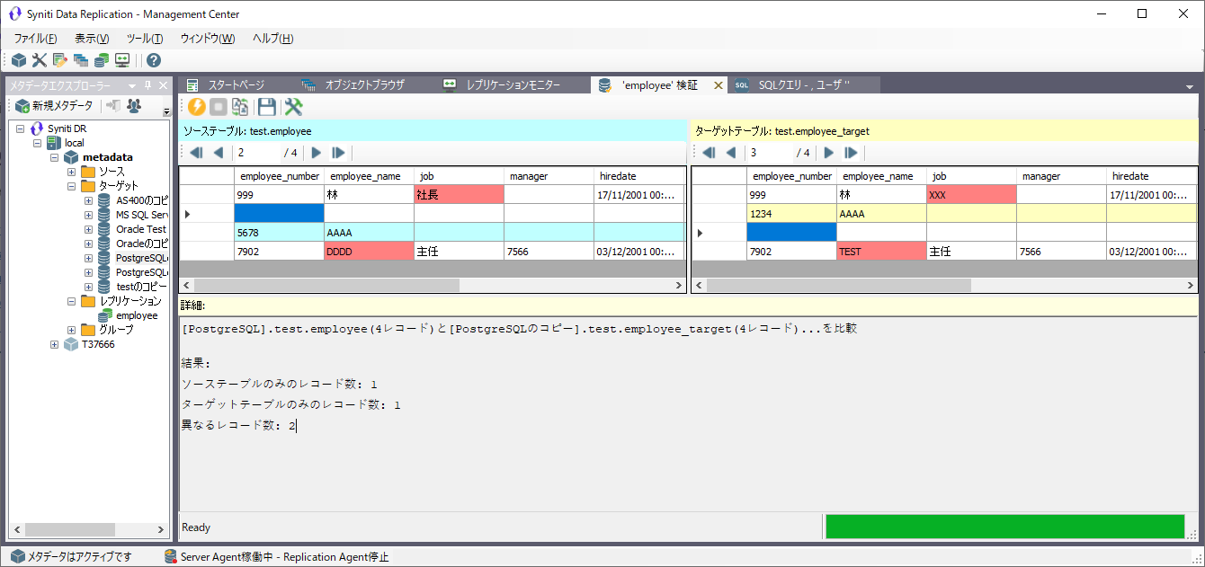
Task: Open the 表示 menu
Action: click(92, 39)
